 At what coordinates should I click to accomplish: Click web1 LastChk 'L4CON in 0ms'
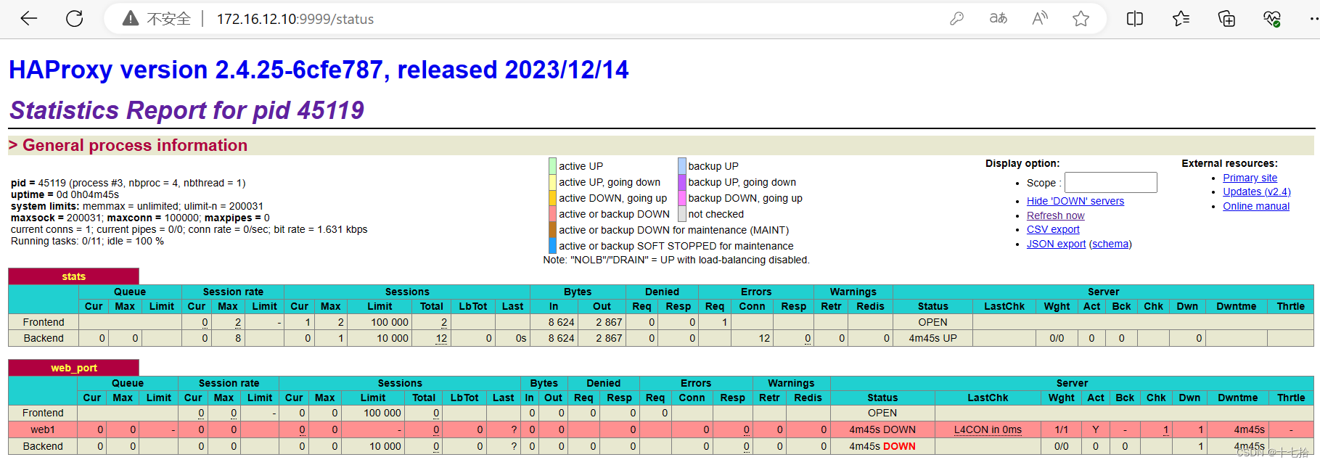pyautogui.click(x=987, y=429)
